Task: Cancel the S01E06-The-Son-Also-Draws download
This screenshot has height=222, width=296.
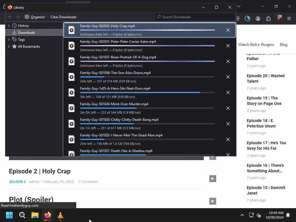Action: pyautogui.click(x=228, y=77)
